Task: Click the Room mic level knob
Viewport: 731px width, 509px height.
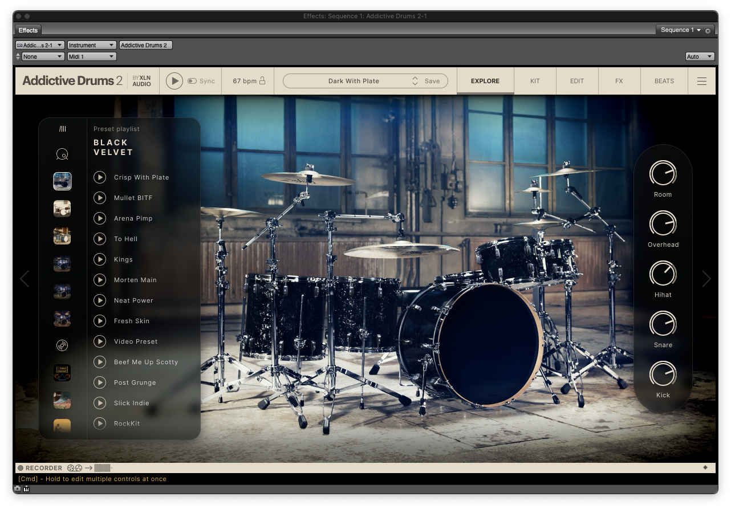Action: pyautogui.click(x=663, y=173)
